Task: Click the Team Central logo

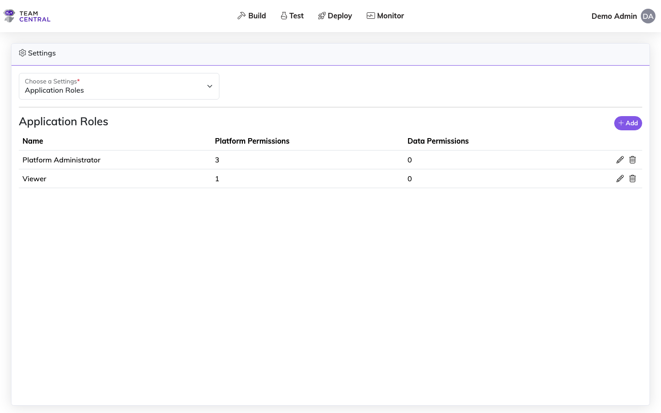Action: coord(26,15)
